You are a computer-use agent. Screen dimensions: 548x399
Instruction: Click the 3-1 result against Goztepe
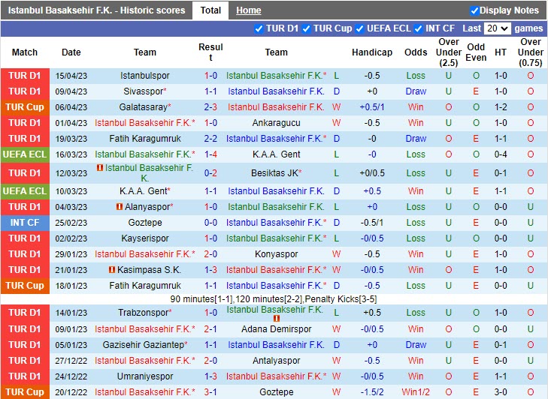coord(210,392)
